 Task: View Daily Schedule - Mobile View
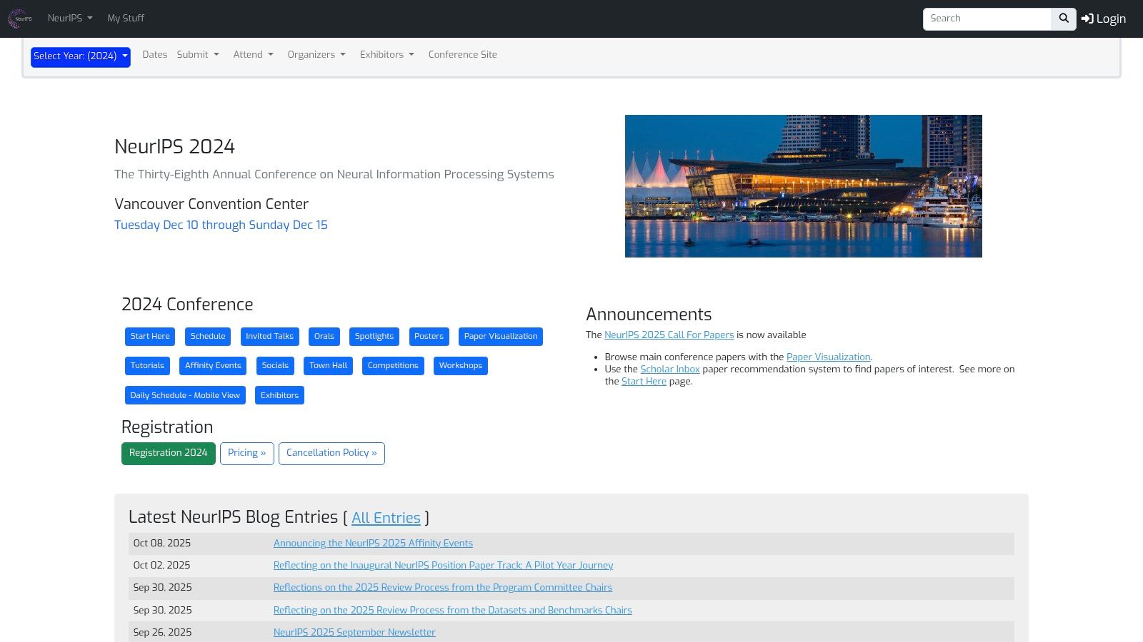185,395
